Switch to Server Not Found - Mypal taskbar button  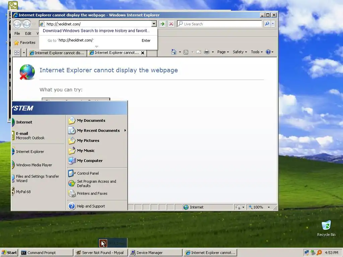100,253
